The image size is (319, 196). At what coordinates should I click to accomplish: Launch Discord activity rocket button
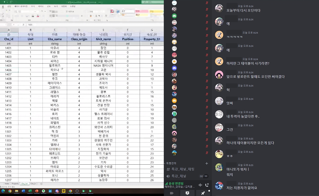pyautogui.click(x=203, y=193)
